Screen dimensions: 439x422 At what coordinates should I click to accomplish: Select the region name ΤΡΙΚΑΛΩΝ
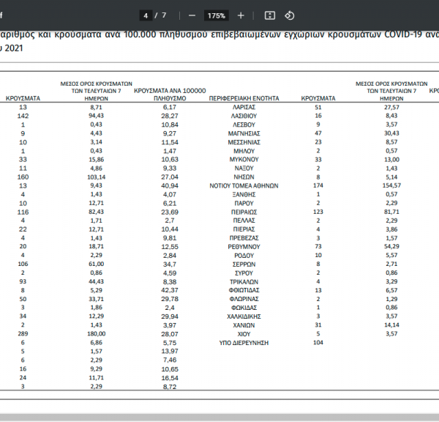point(244,282)
